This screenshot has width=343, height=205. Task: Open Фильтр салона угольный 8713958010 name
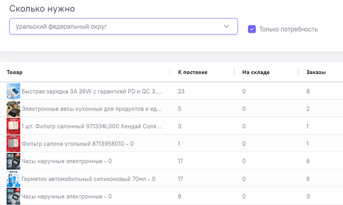point(77,144)
